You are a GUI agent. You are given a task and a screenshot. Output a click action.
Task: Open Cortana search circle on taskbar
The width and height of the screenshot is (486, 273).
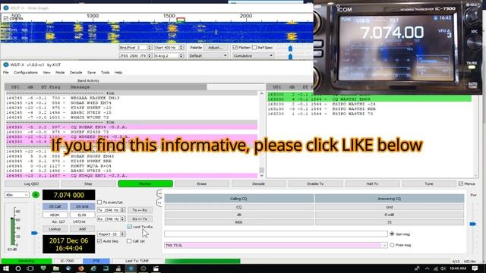tap(18, 268)
